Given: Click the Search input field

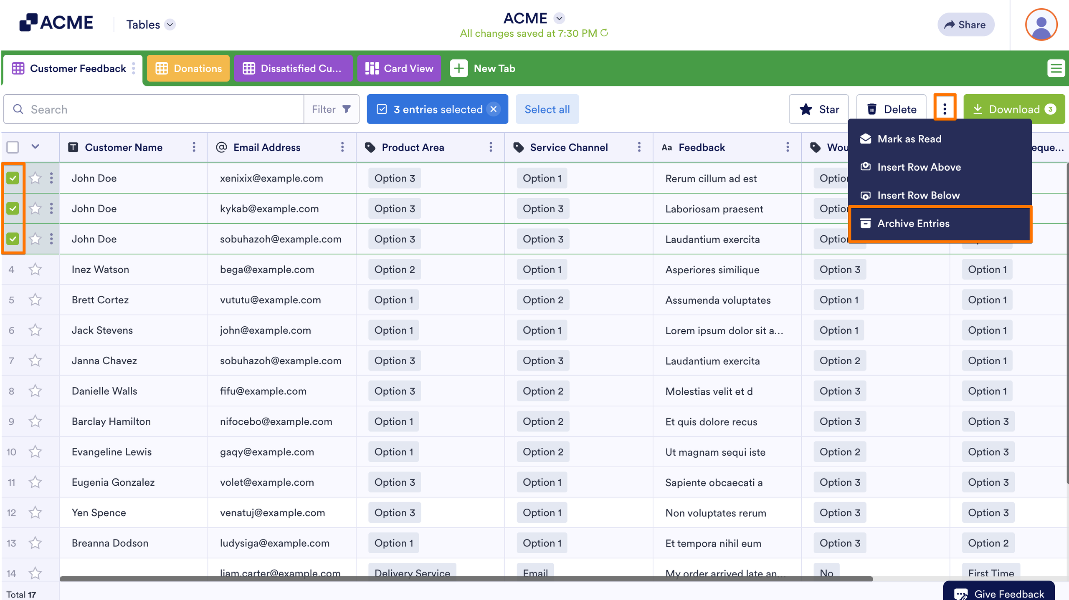Looking at the screenshot, I should [154, 109].
